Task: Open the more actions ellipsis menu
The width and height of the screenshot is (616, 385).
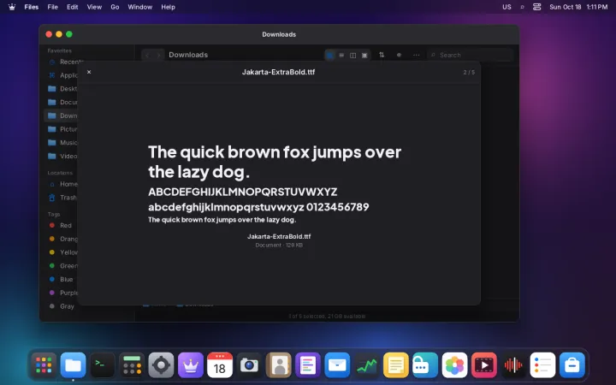Action: (416, 55)
